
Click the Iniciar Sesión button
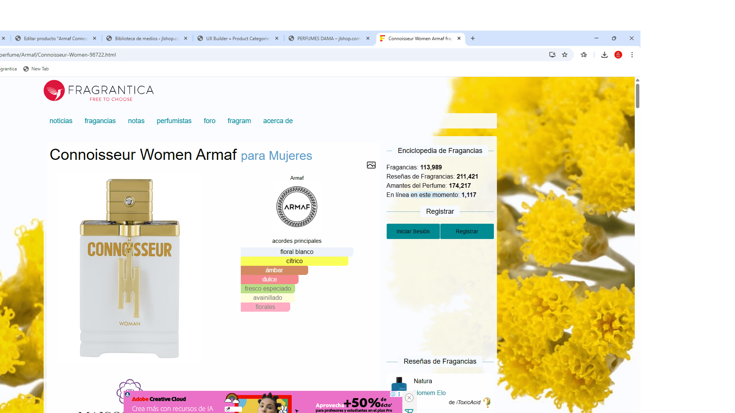(x=413, y=231)
